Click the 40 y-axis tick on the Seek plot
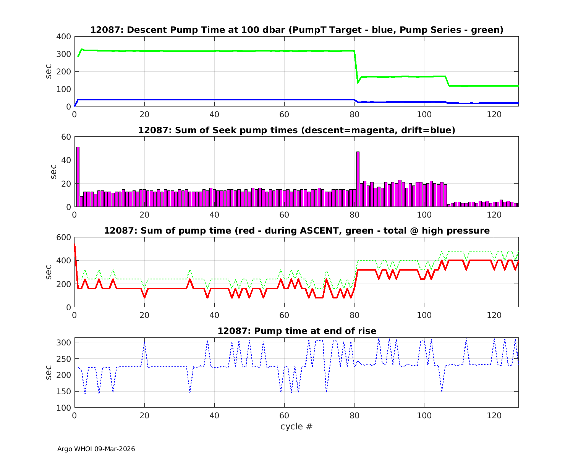Image resolution: width=573 pixels, height=458 pixels. (66, 160)
